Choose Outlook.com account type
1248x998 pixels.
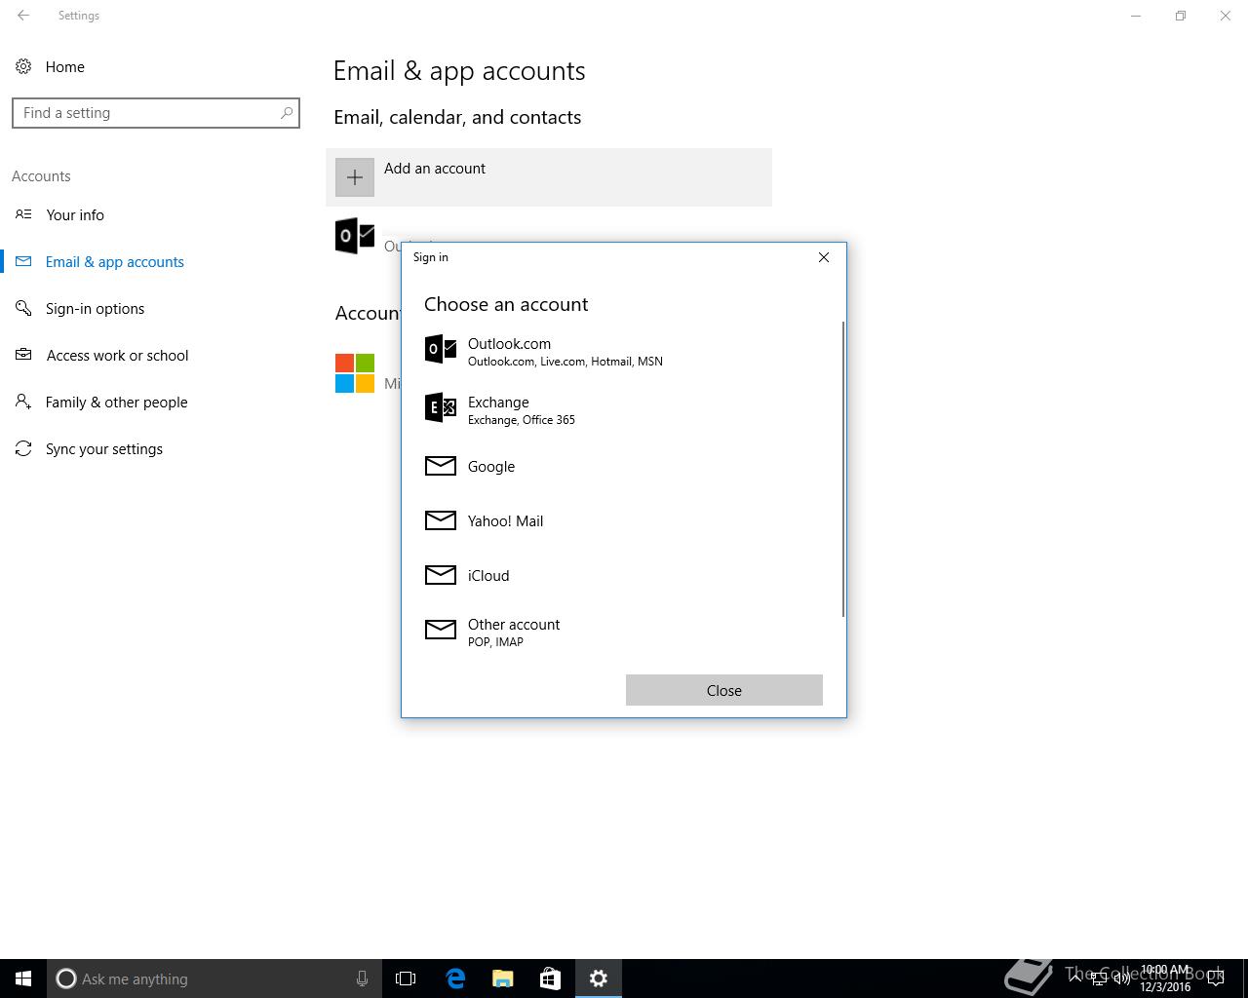pyautogui.click(x=624, y=351)
